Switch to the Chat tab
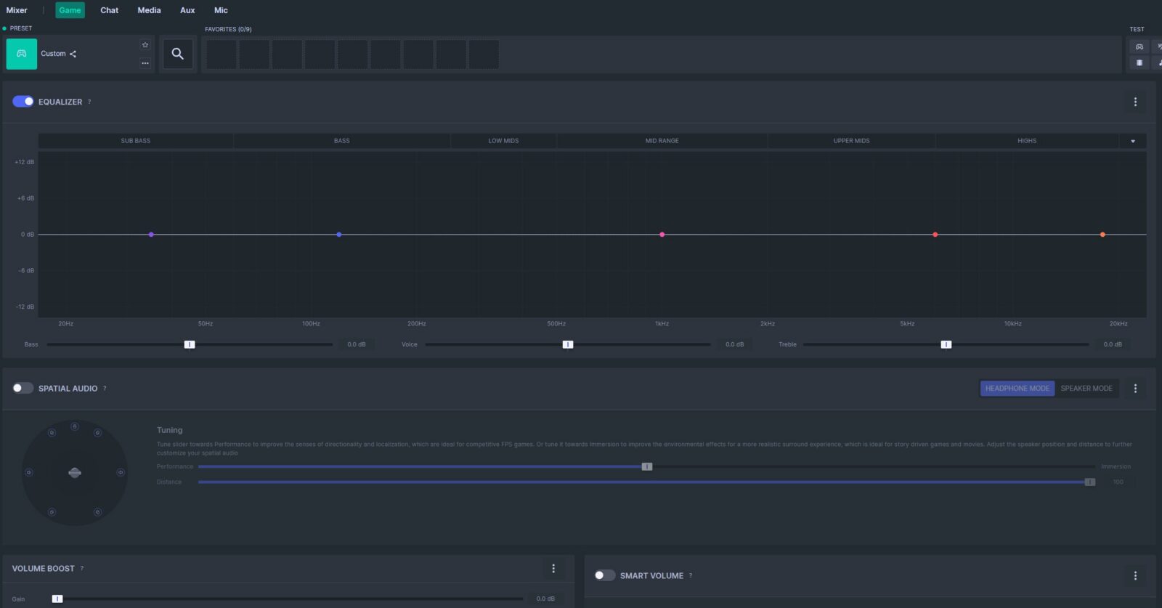The height and width of the screenshot is (608, 1162). (109, 10)
